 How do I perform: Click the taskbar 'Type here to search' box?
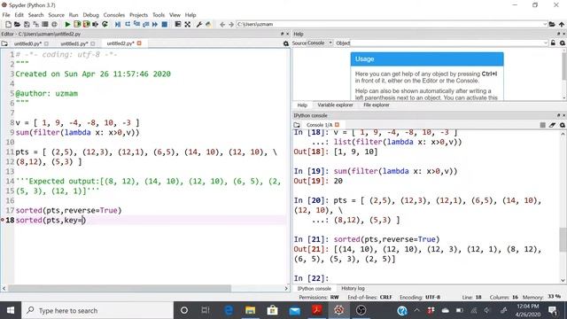97,310
